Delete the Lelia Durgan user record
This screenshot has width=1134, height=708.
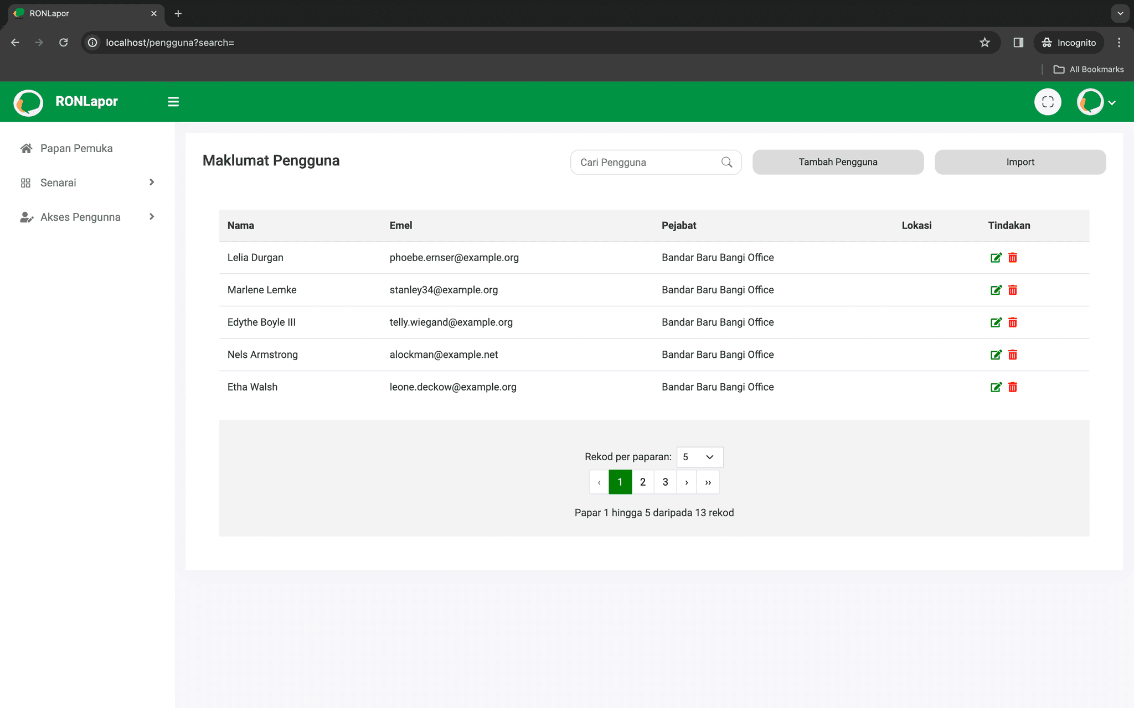[x=1013, y=258]
